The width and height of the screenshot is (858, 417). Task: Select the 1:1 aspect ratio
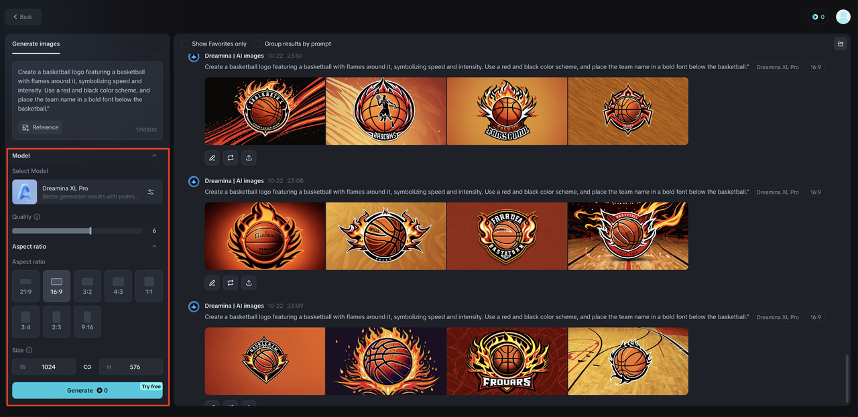[x=149, y=286]
